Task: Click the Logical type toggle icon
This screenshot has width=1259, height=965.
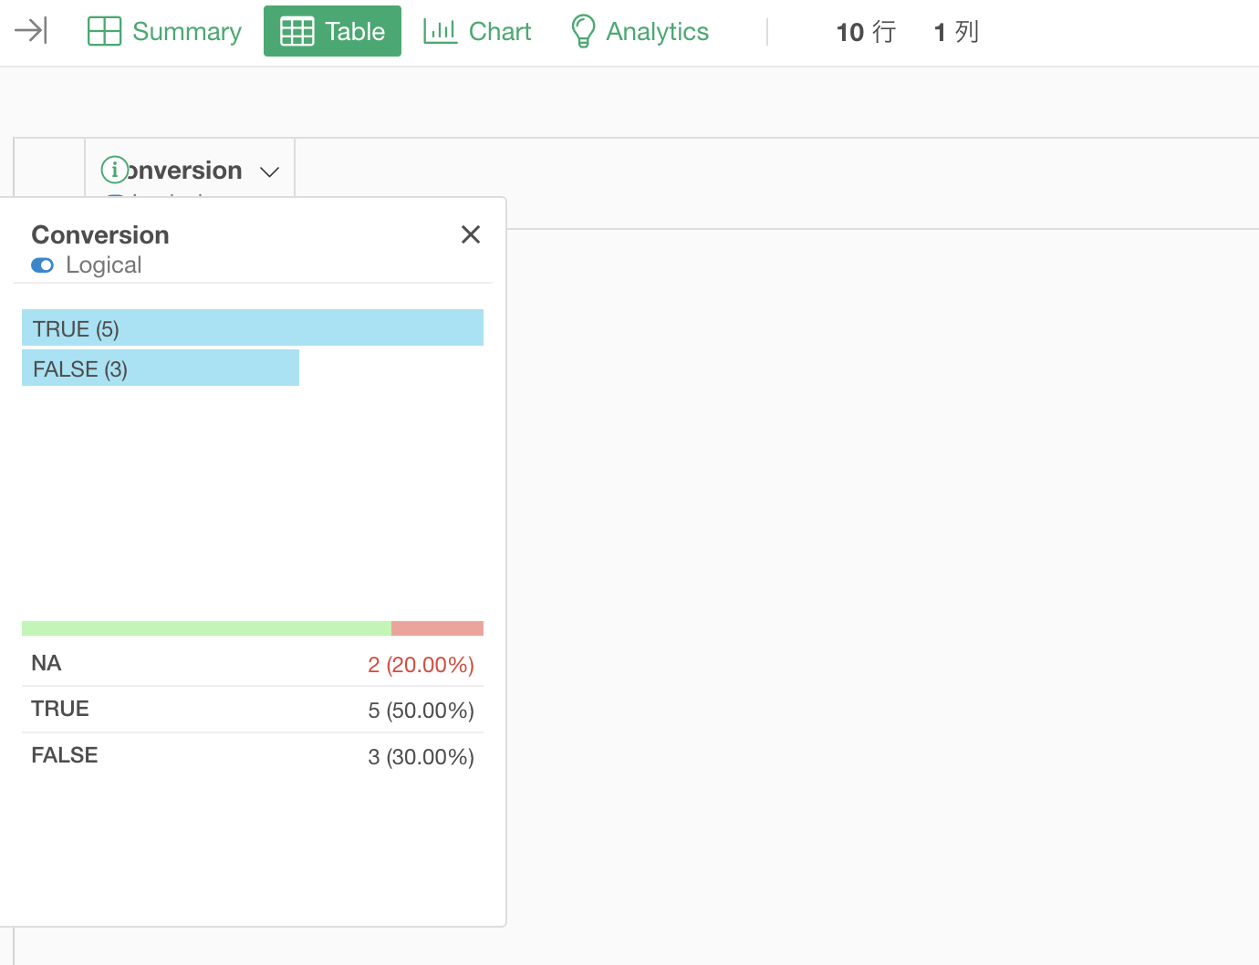Action: (42, 265)
